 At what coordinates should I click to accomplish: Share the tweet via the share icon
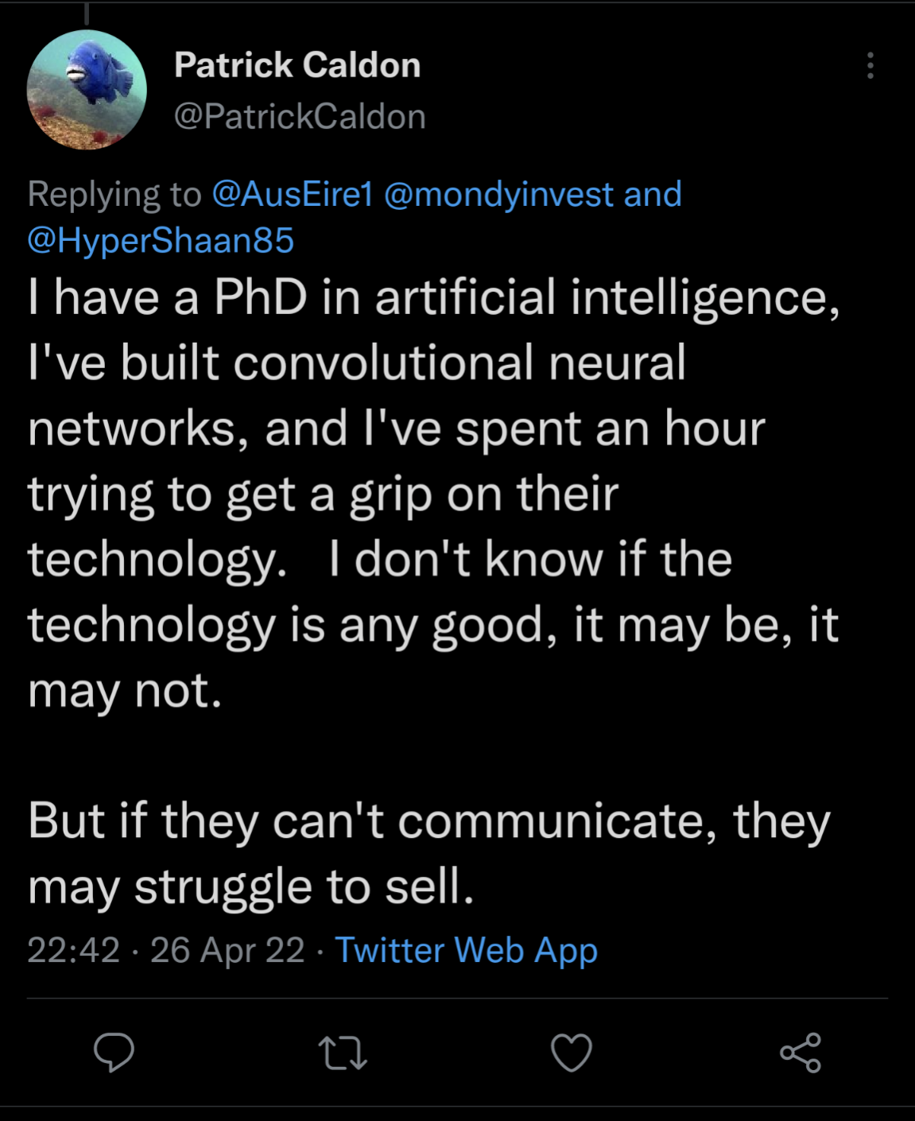(801, 1053)
